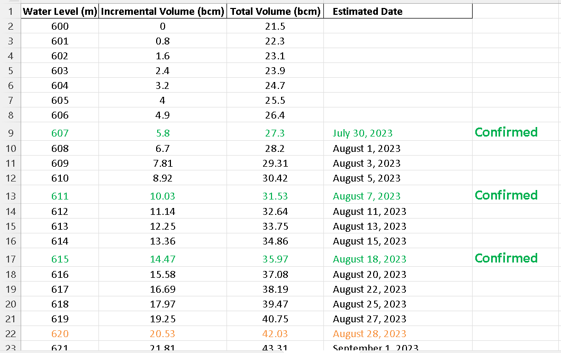561x353 pixels.
Task: Select incremental volume cell 14.47
Action: (x=163, y=259)
